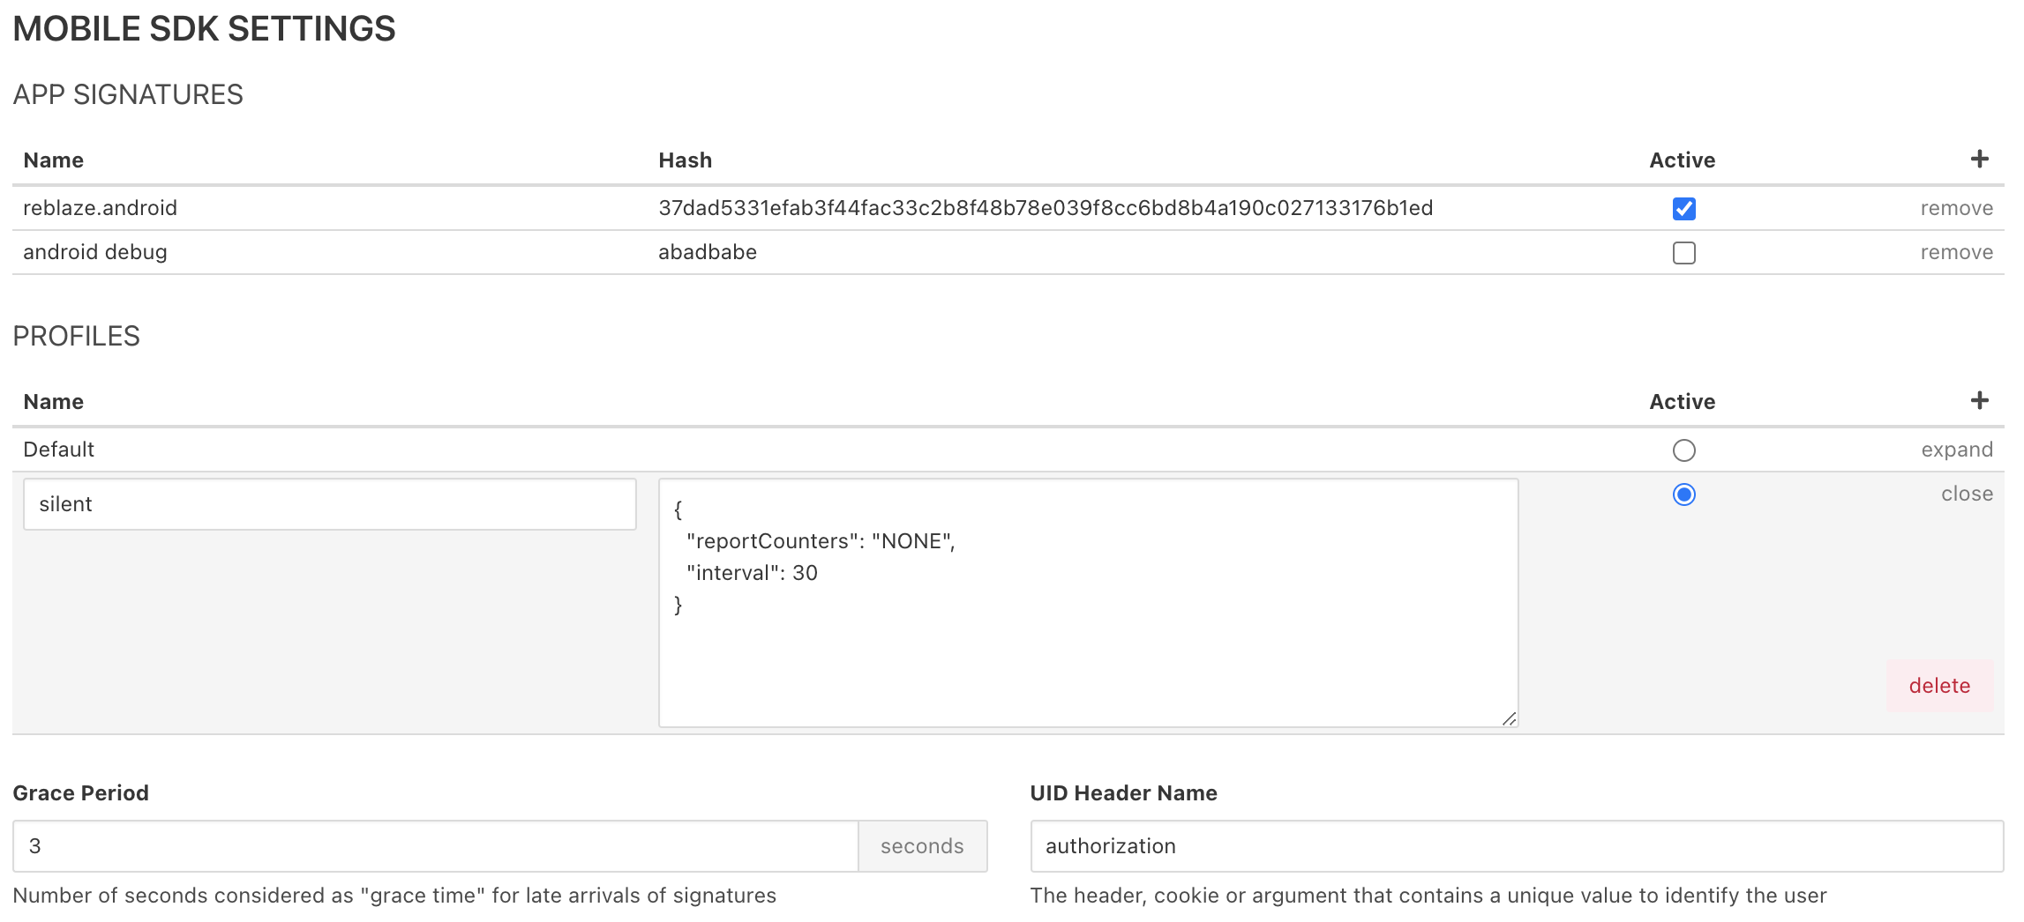2024x922 pixels.
Task: Remove the android debug signature
Action: 1956,252
